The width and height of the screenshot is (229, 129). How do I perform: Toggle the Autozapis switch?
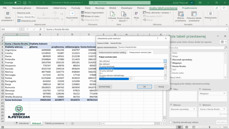click(x=18, y=3)
